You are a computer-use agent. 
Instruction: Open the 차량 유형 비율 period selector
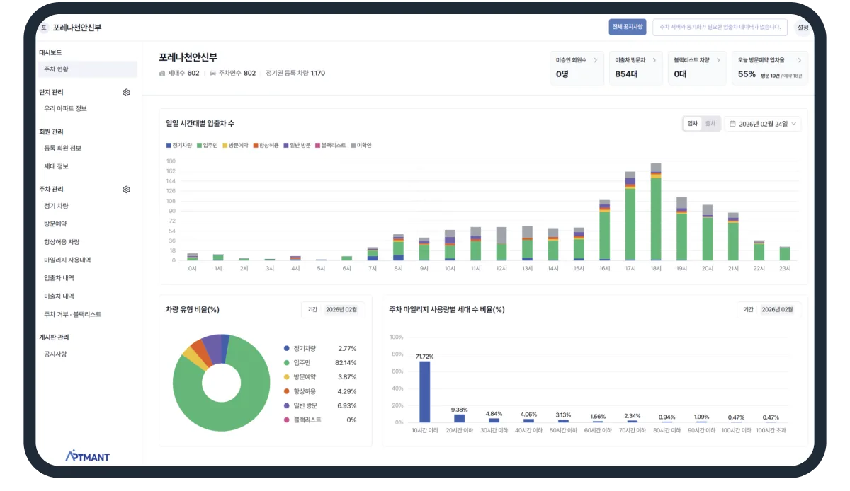pyautogui.click(x=332, y=310)
